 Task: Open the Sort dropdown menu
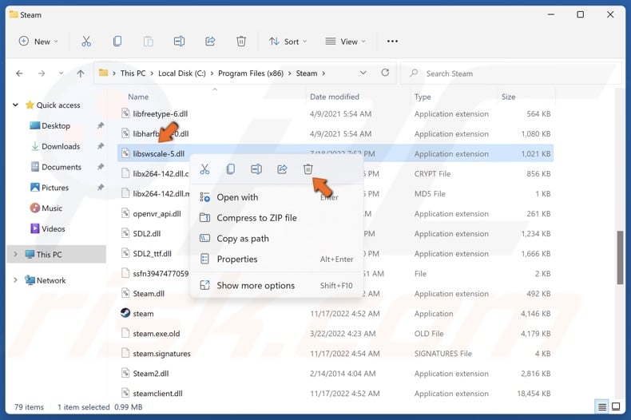coord(288,41)
